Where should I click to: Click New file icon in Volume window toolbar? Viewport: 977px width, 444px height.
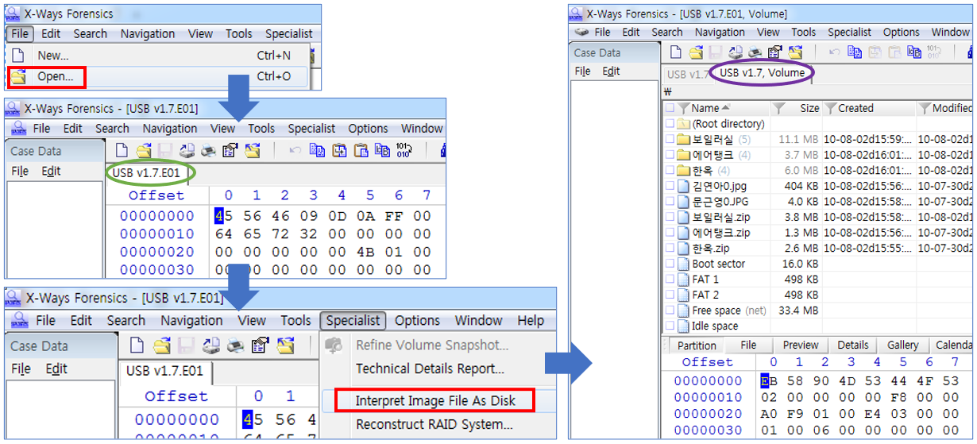coord(676,52)
